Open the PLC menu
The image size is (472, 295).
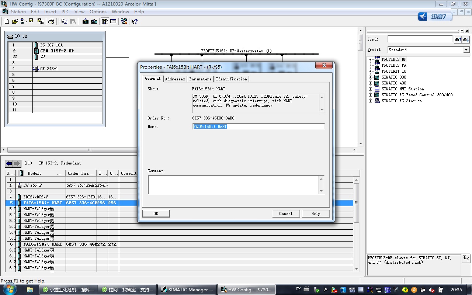(65, 11)
